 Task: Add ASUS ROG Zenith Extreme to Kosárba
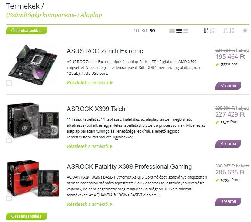(228, 86)
